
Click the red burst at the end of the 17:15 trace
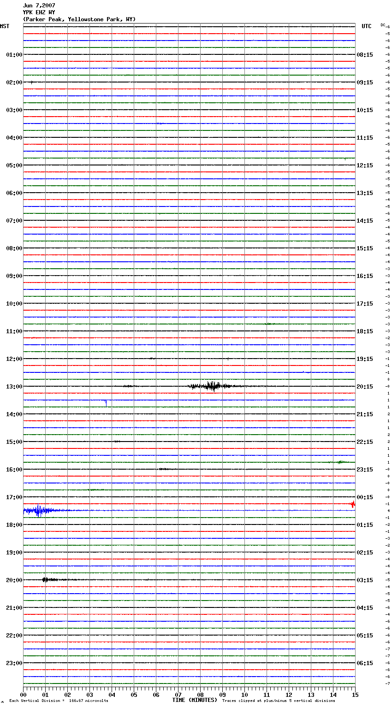tap(353, 504)
